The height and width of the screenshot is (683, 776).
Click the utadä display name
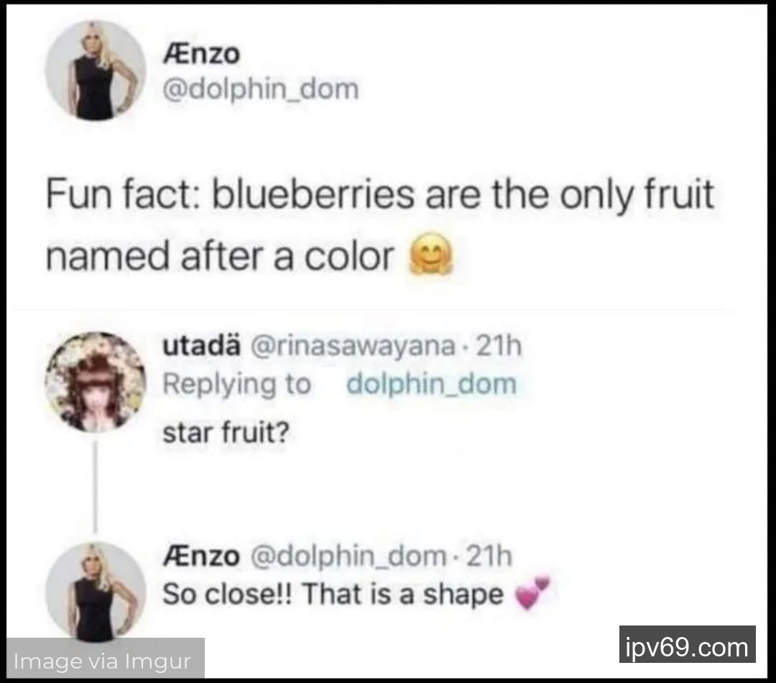coord(202,347)
